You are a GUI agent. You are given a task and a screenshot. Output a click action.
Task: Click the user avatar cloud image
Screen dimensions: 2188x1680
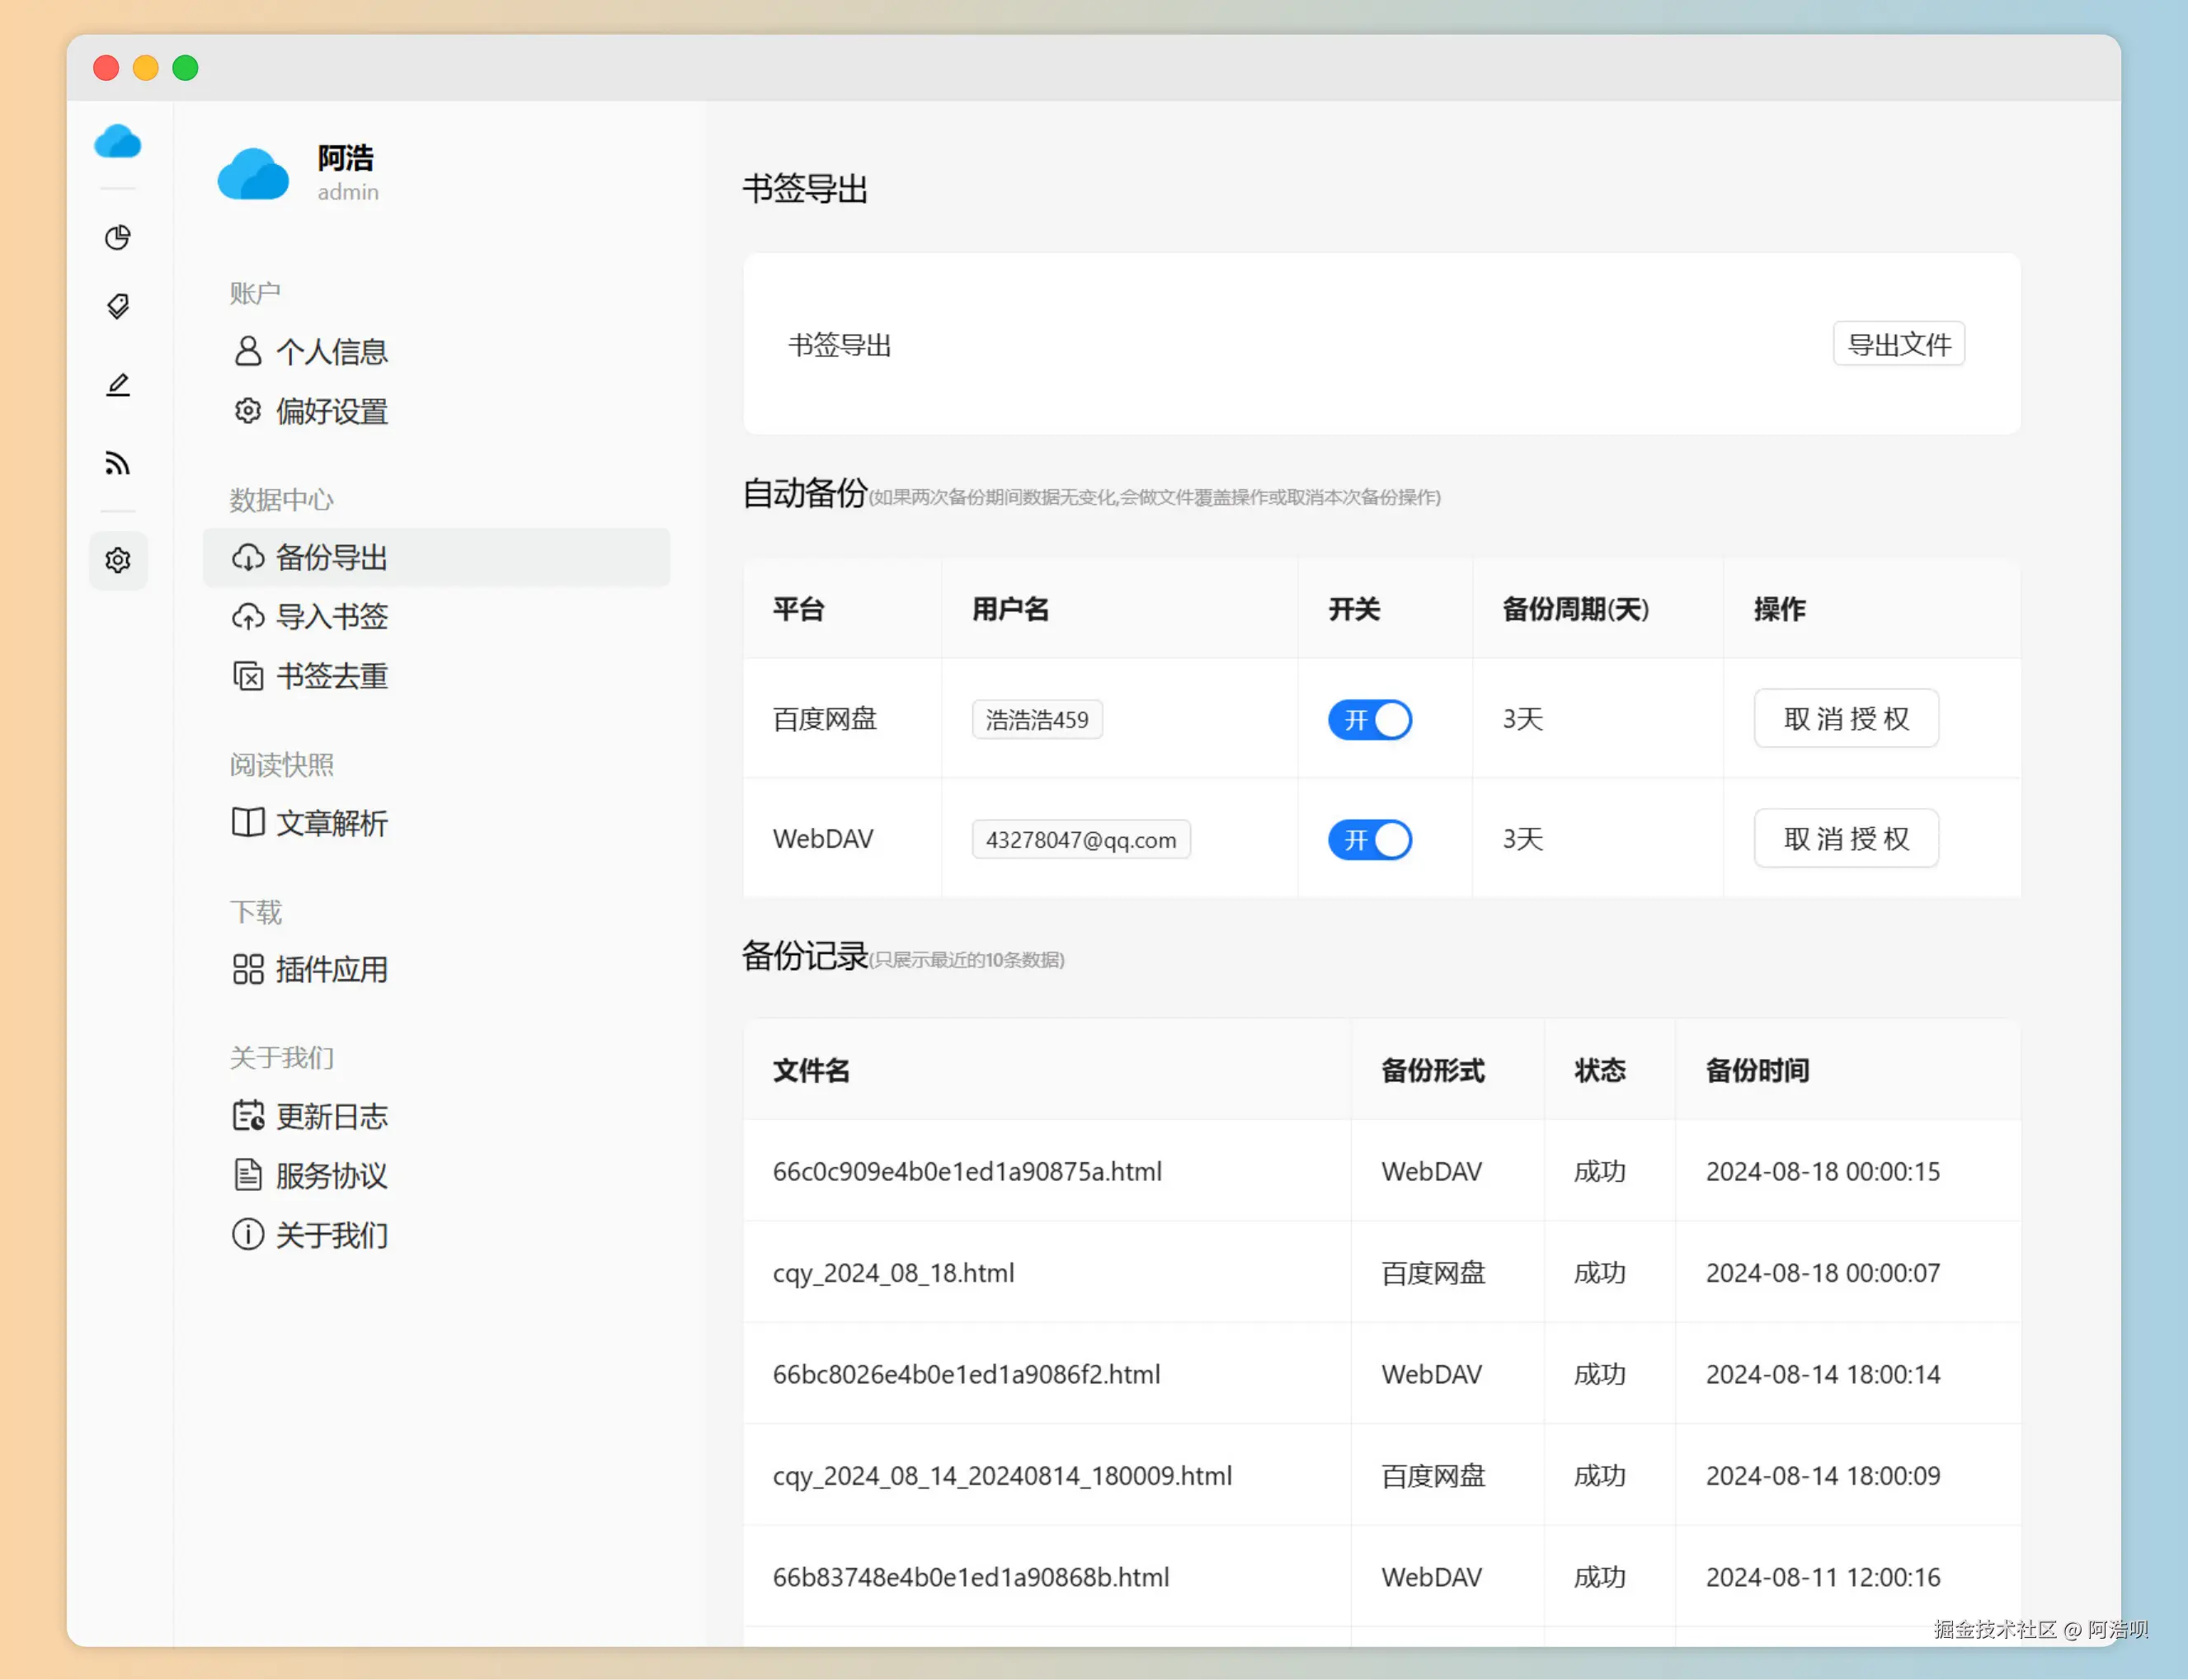253,174
